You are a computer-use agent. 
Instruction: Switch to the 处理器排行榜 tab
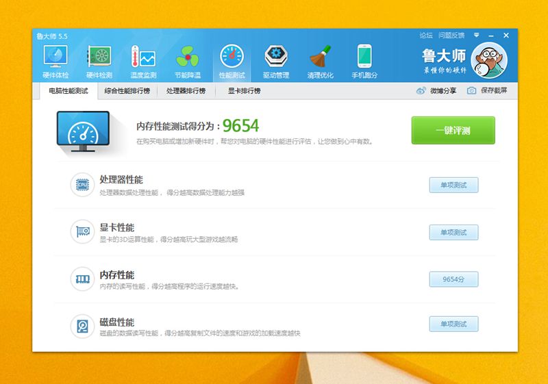click(x=186, y=90)
